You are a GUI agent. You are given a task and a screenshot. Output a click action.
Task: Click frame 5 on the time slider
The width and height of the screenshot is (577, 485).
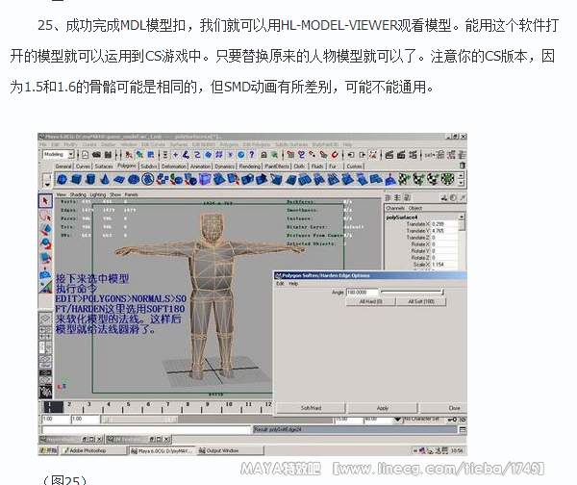pos(129,405)
